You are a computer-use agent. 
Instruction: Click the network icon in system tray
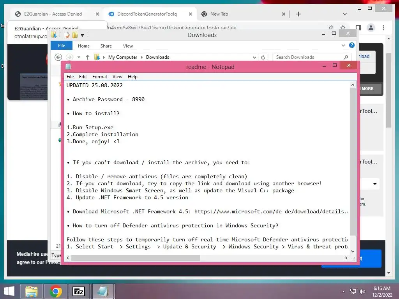tap(353, 292)
